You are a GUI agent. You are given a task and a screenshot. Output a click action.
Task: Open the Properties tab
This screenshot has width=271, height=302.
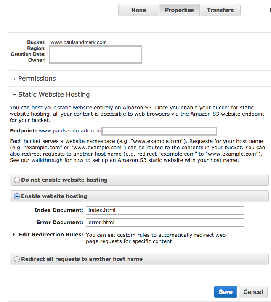[x=179, y=10]
